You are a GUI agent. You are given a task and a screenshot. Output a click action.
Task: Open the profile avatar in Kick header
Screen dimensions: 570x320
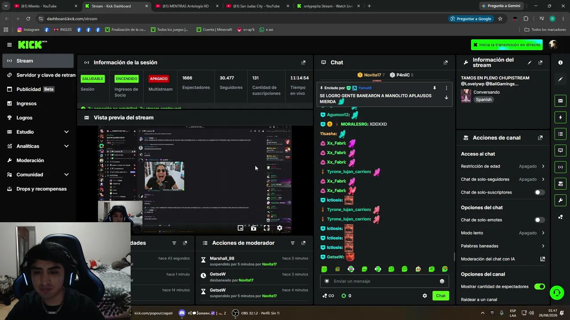pos(553,44)
